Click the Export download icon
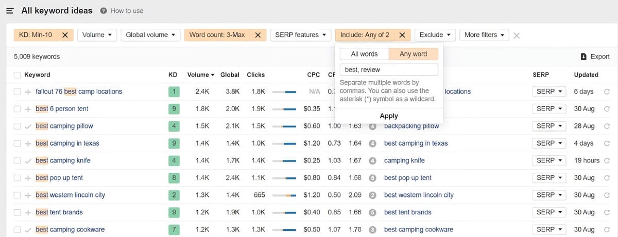Screen dimensions: 618x237 click(x=583, y=57)
